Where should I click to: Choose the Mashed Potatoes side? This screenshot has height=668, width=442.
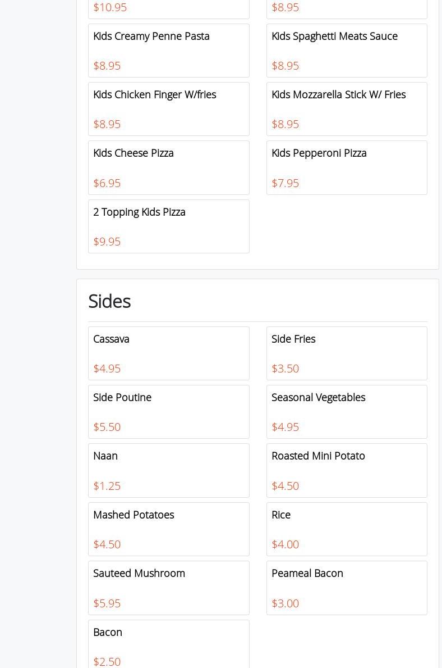[168, 529]
